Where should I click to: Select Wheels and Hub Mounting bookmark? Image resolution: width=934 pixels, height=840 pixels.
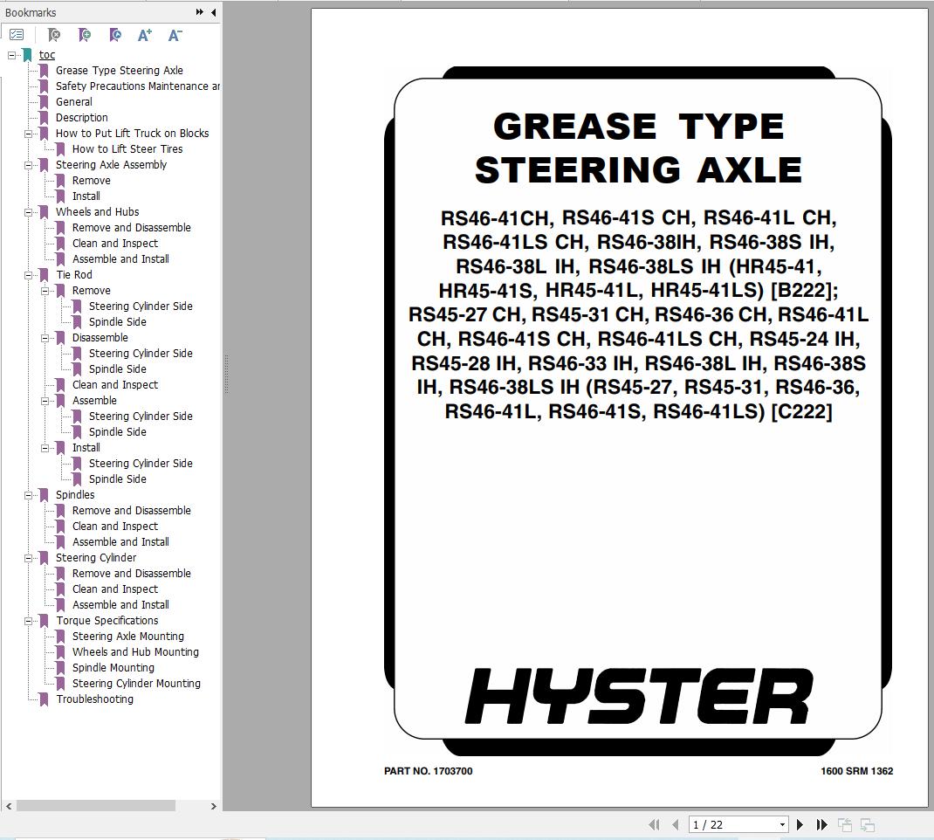point(135,652)
